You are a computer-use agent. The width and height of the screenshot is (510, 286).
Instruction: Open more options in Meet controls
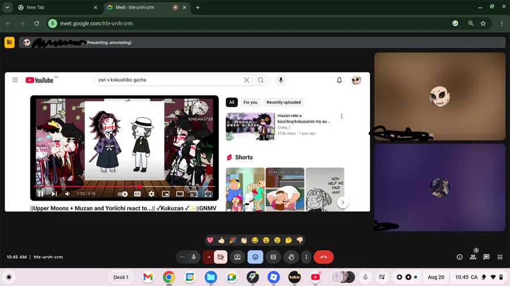306,257
